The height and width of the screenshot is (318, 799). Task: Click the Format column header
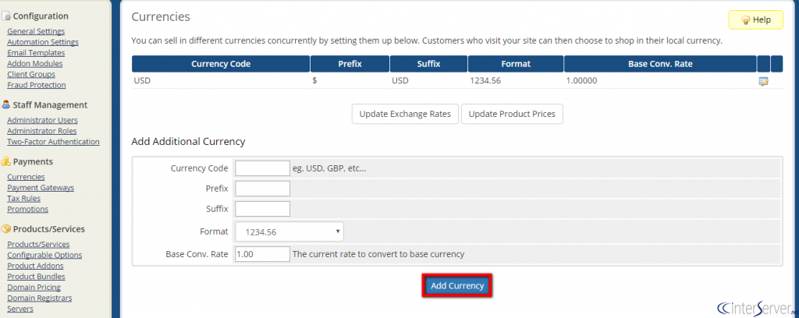coord(516,64)
